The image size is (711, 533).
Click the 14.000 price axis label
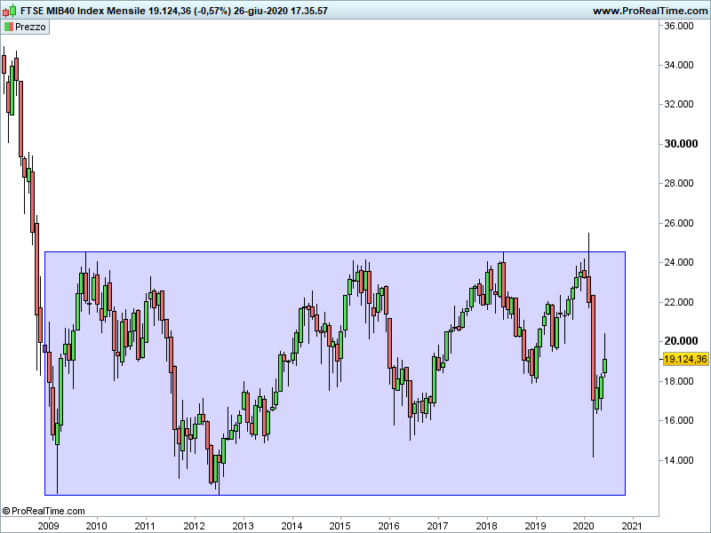click(x=678, y=460)
